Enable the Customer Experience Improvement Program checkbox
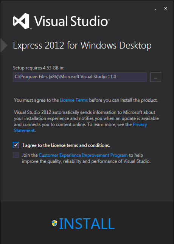 16,155
